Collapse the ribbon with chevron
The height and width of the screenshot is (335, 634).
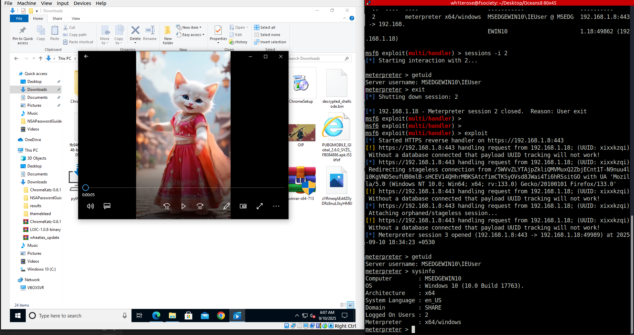point(345,19)
